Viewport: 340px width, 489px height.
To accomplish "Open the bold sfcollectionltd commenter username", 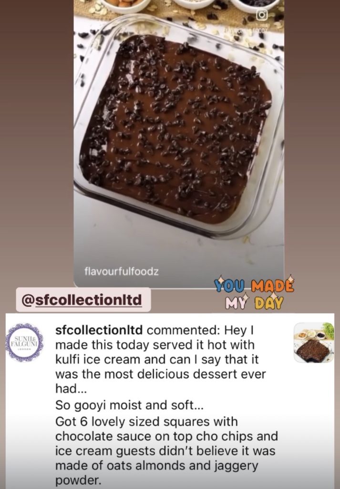I will click(99, 330).
